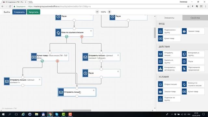208x117 pixels.
Task: Click green yes-connector of Клик по ссылке node
Action: click(x=67, y=37)
